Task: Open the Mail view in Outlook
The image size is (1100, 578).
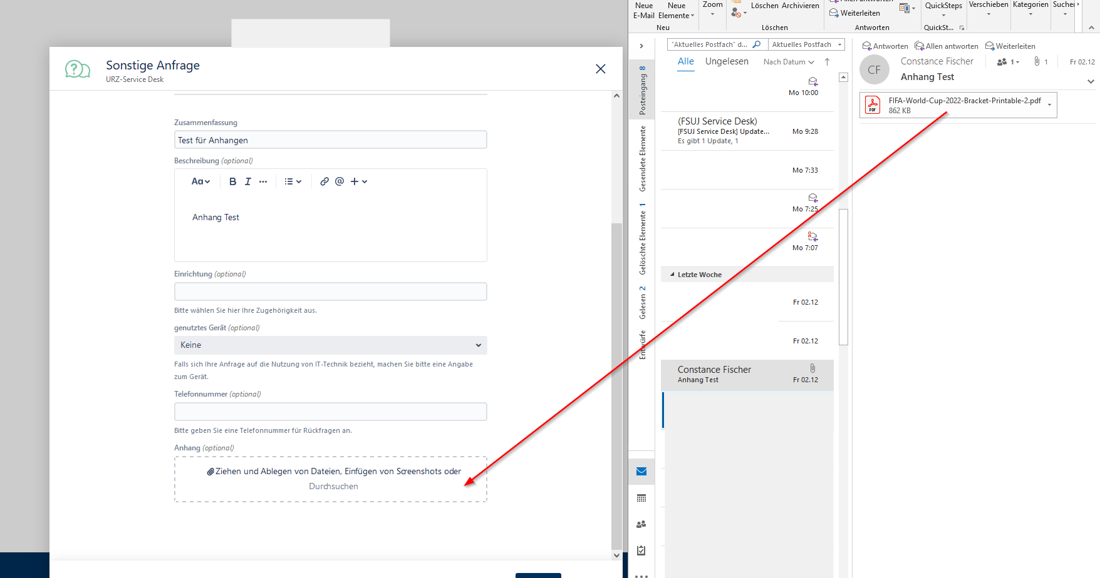Action: (x=641, y=472)
